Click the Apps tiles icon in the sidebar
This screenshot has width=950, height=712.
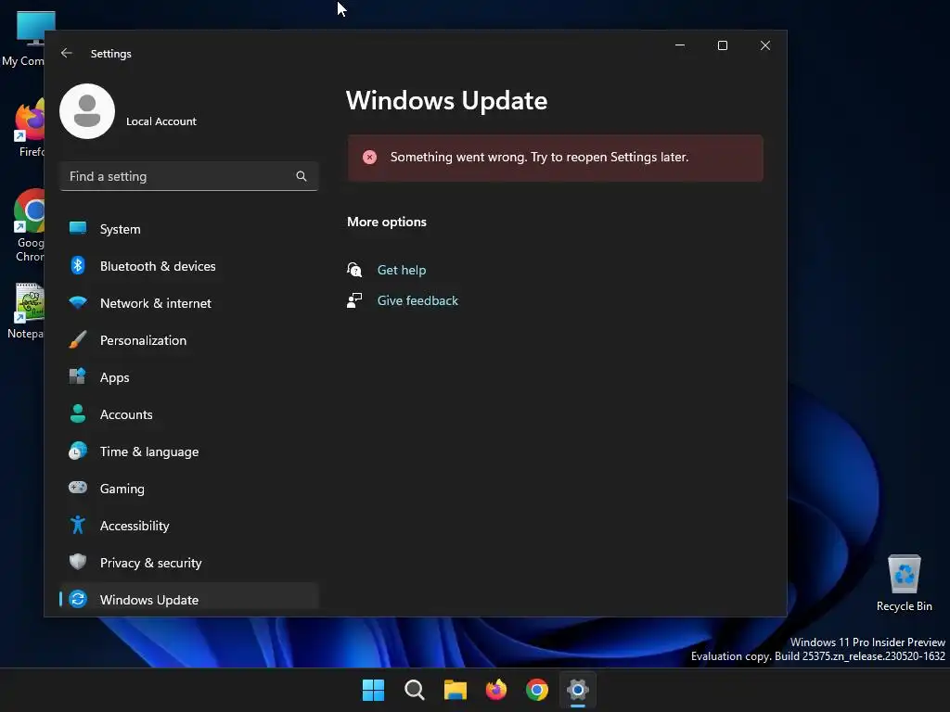(78, 376)
